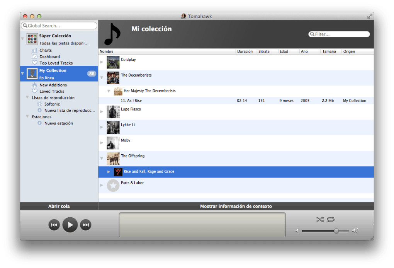Viewport: 394px width, 268px height.
Task: Expand the Coldplay artist row
Action: coord(102,62)
